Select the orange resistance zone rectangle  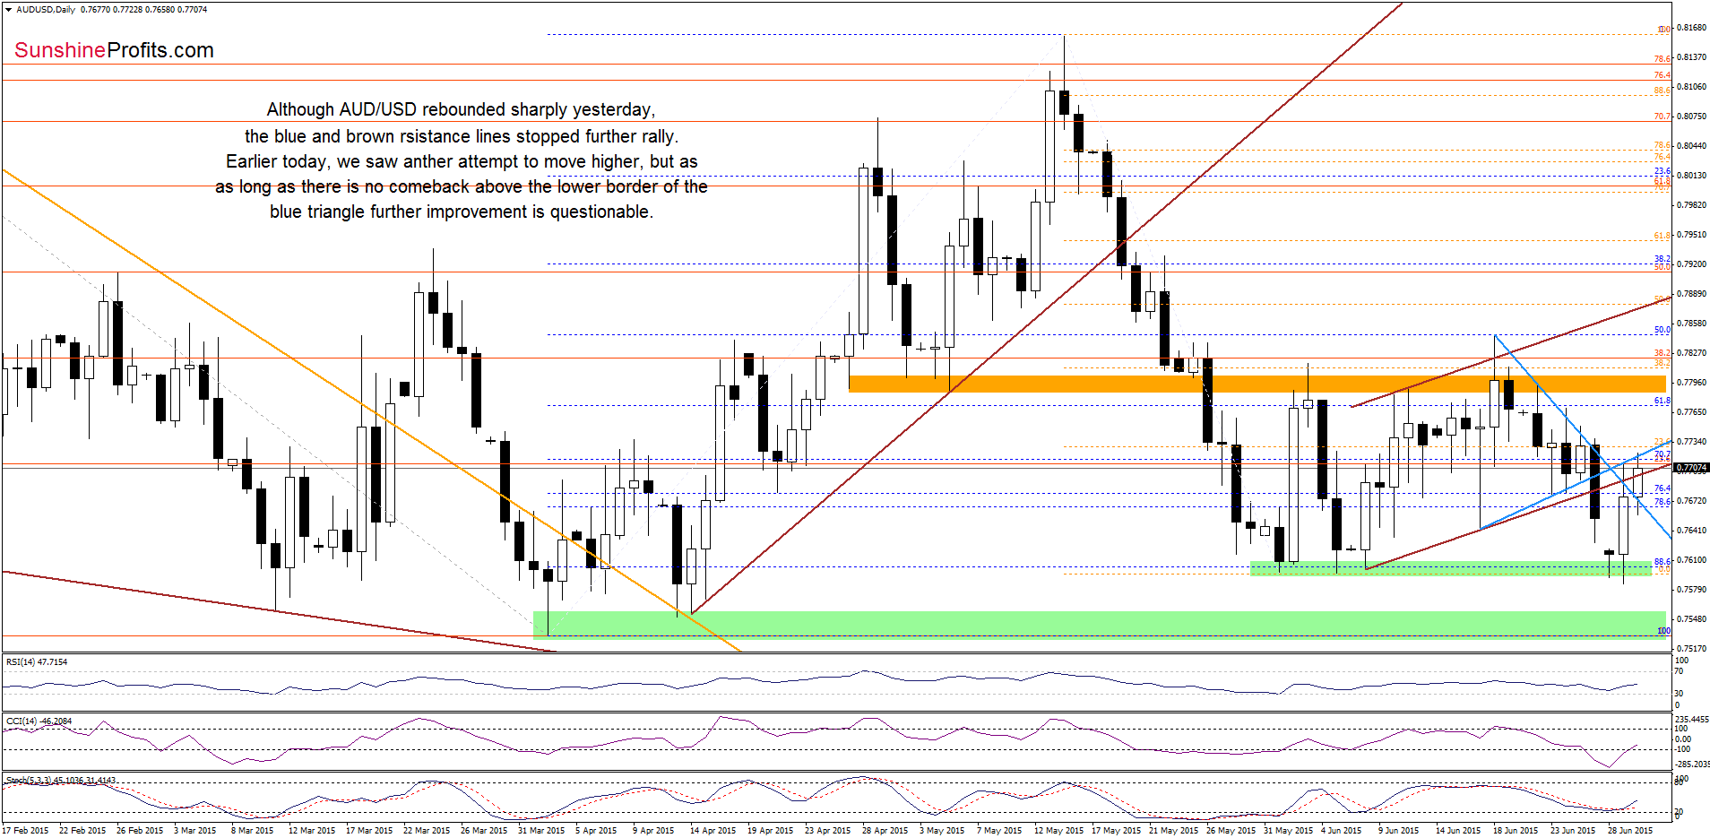coord(1257,384)
